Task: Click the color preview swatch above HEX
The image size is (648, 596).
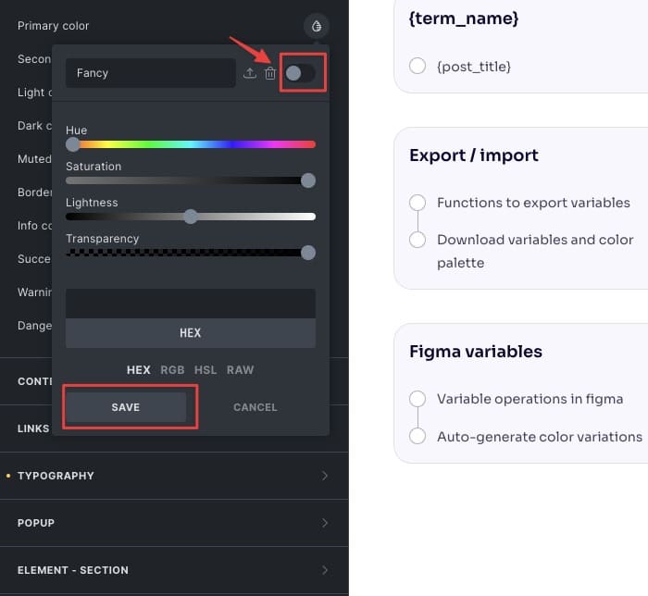Action: 191,304
